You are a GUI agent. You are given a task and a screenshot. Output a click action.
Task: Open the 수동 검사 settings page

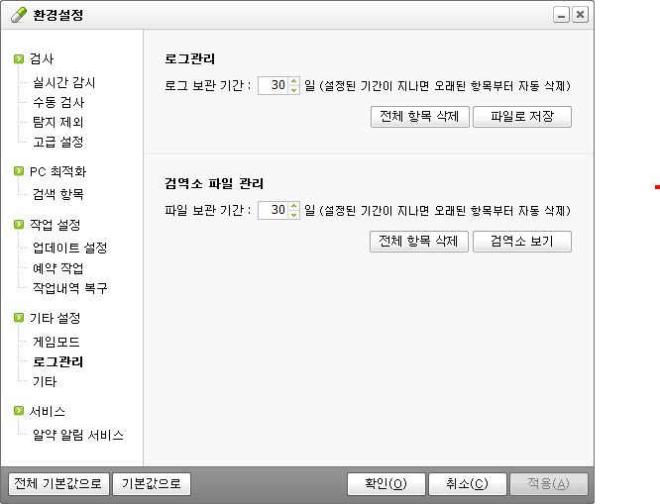[58, 102]
